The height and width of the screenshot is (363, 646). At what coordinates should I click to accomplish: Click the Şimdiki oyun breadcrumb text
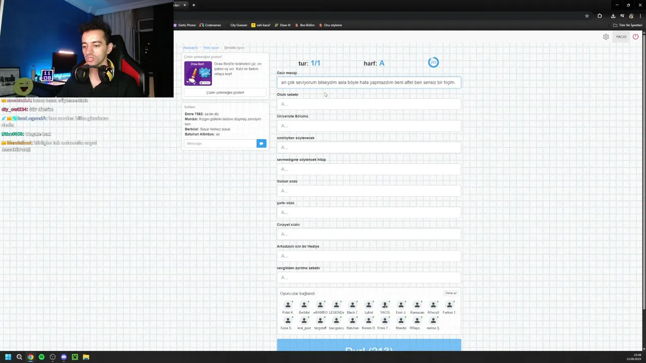[234, 47]
